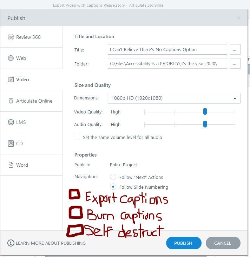Open the Word publish option
The width and height of the screenshot is (250, 257).
[31, 165]
